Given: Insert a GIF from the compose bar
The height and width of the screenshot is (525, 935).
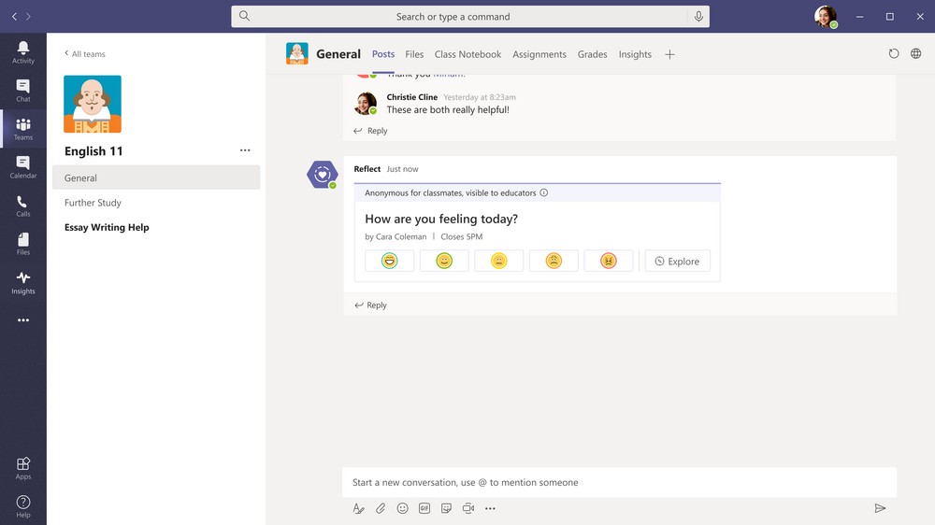Looking at the screenshot, I should [424, 508].
